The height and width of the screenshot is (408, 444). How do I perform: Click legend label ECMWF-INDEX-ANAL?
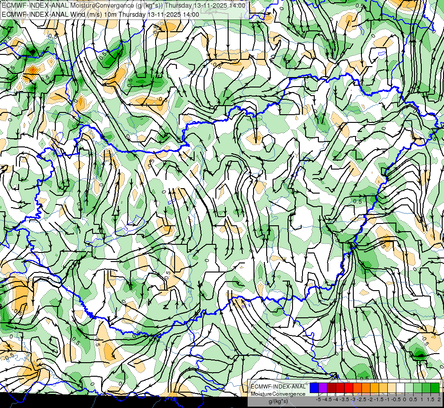pyautogui.click(x=278, y=387)
